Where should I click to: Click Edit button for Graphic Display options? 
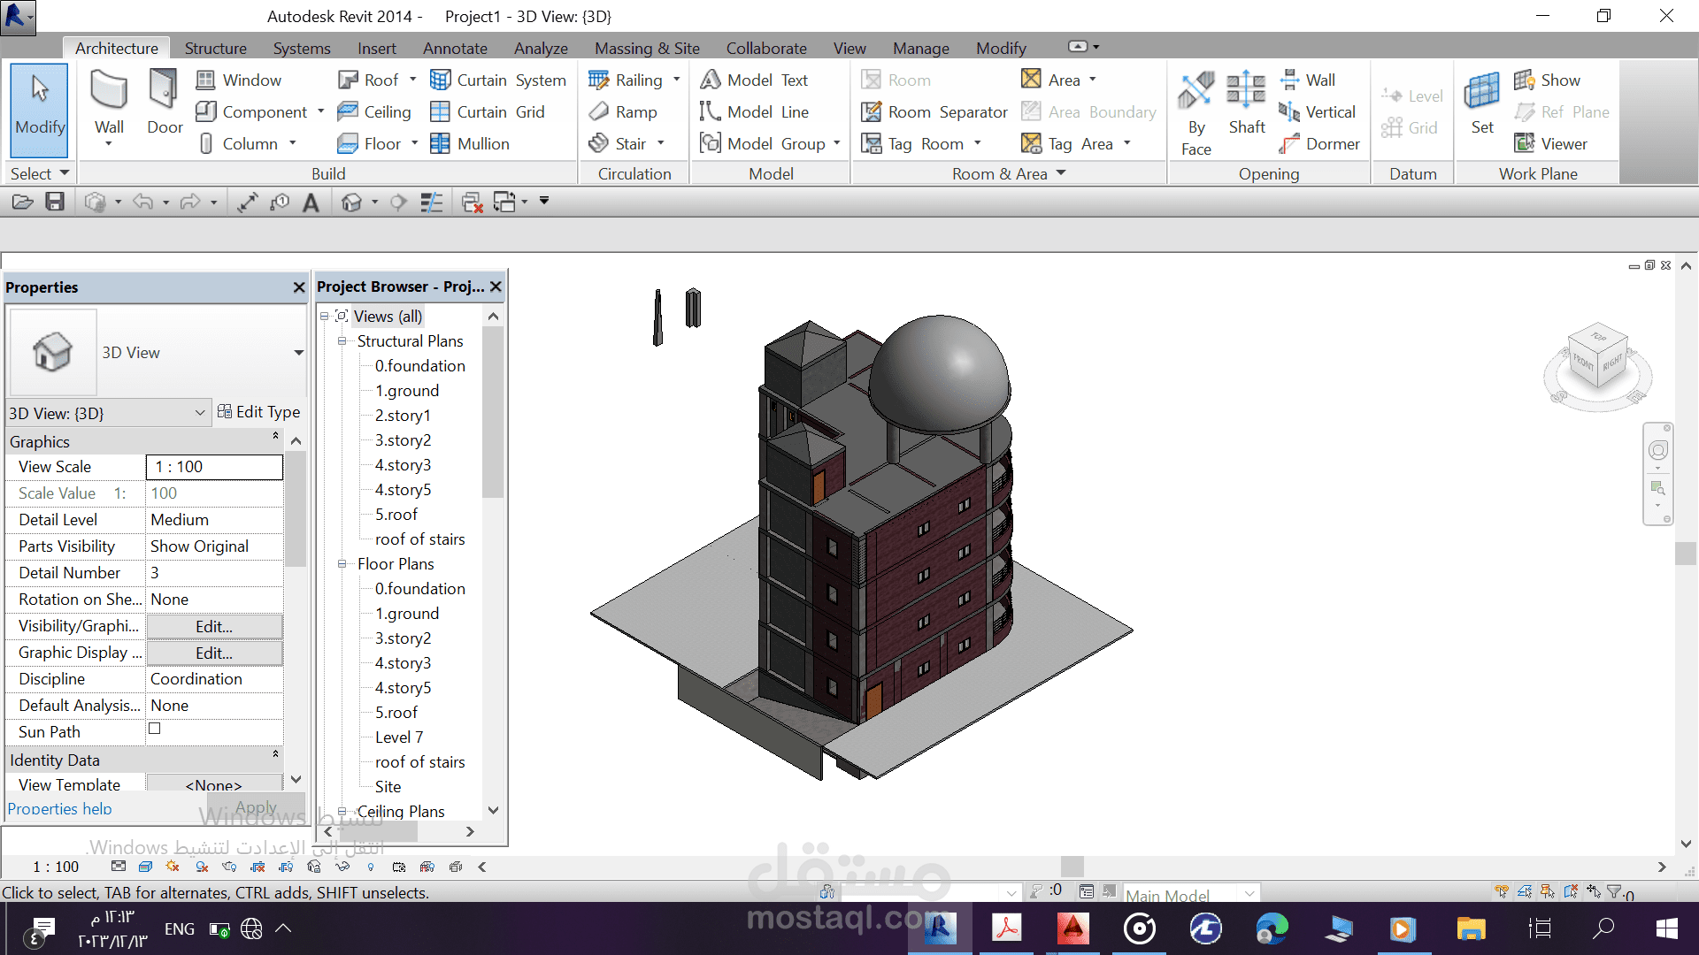[214, 653]
